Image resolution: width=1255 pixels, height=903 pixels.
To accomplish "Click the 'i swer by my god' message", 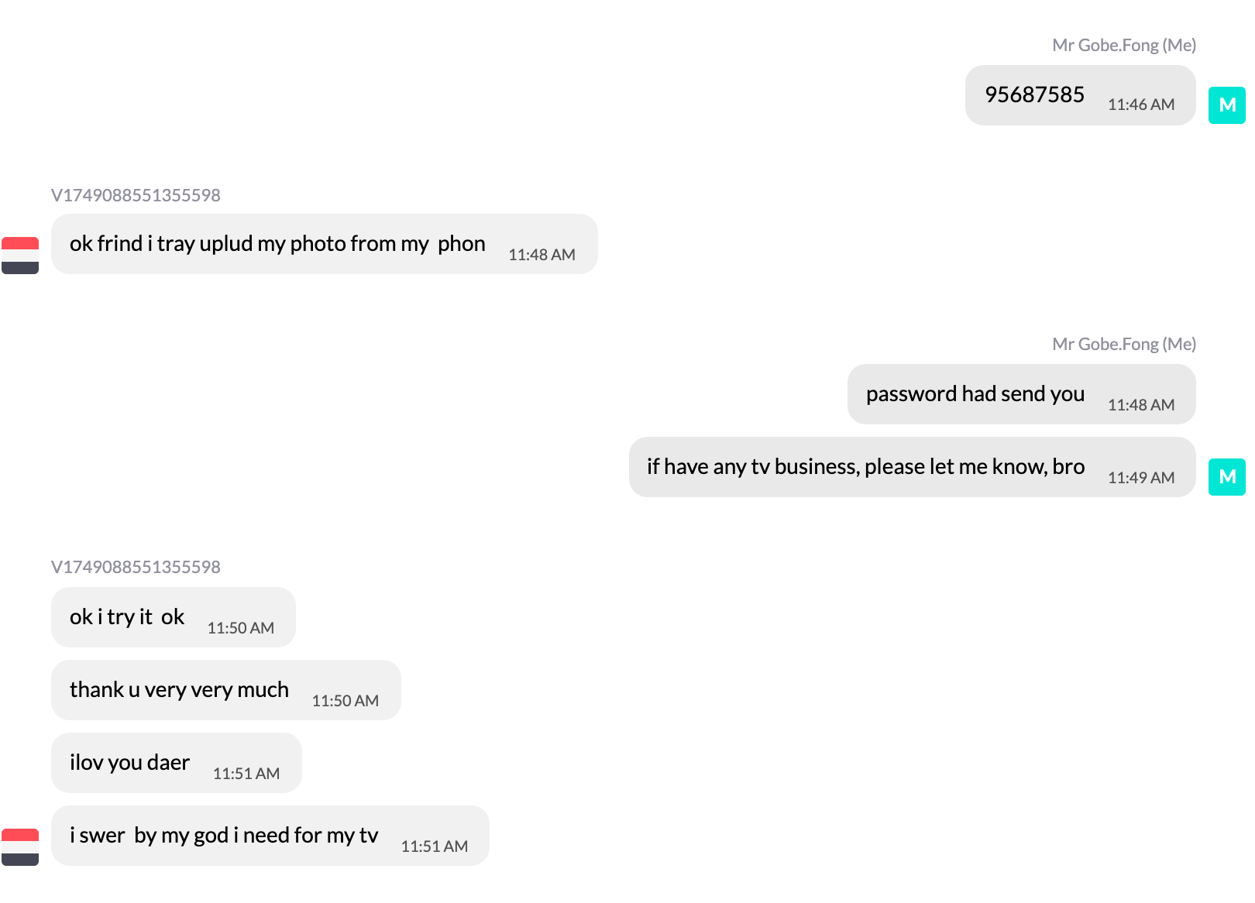I will [224, 836].
